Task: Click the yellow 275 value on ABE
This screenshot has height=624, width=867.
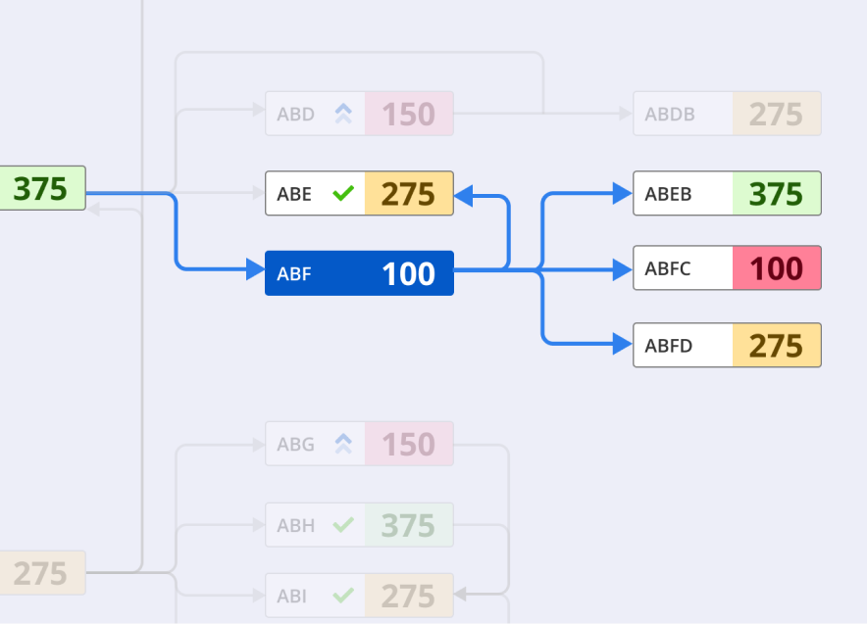Action: click(408, 194)
